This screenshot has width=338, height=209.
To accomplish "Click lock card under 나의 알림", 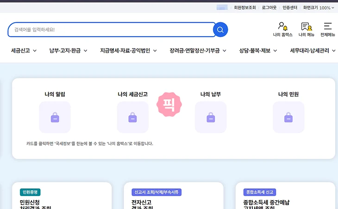I will [55, 117].
